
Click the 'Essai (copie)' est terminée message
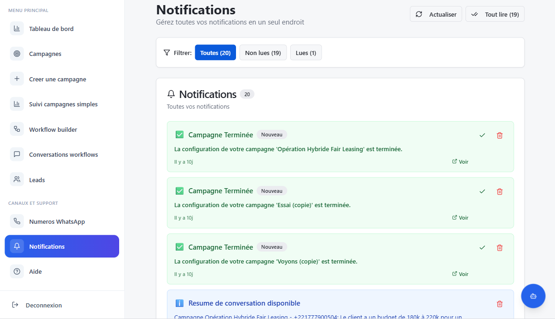click(262, 205)
